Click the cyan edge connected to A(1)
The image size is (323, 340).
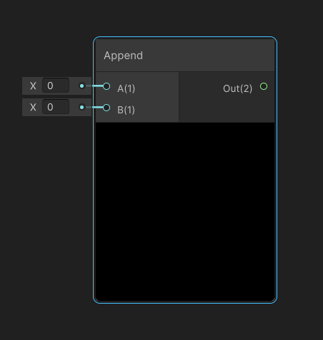coord(94,86)
